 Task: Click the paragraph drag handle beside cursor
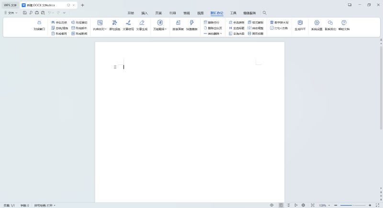115,67
